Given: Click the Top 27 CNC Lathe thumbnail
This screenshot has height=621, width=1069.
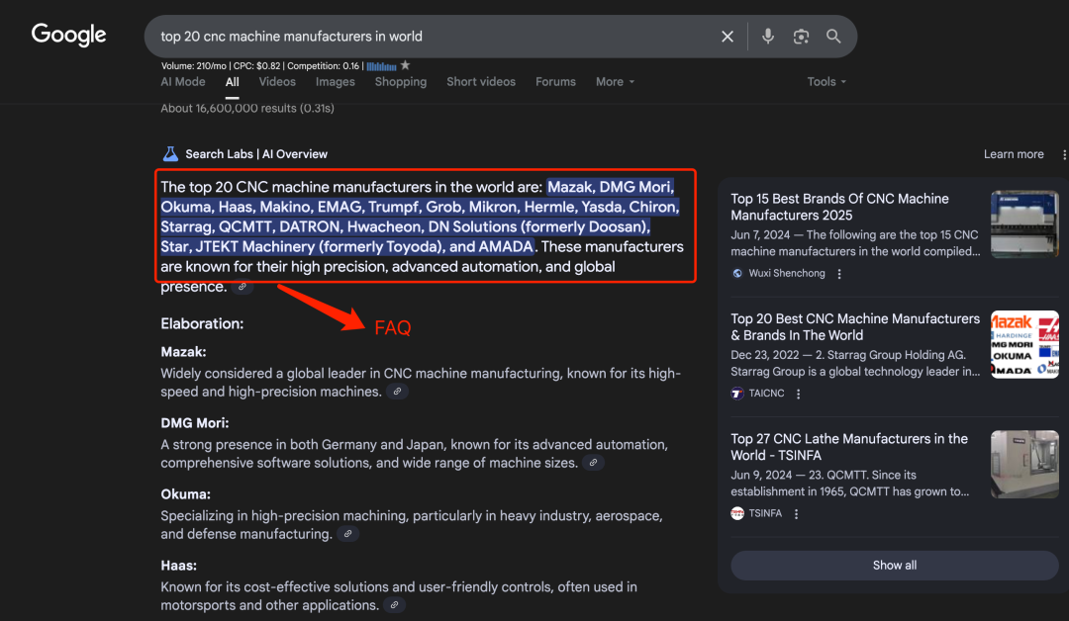Looking at the screenshot, I should point(1024,465).
